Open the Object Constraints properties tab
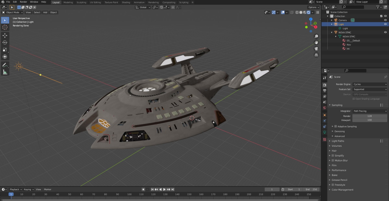This screenshot has width=389, height=201. [324, 126]
